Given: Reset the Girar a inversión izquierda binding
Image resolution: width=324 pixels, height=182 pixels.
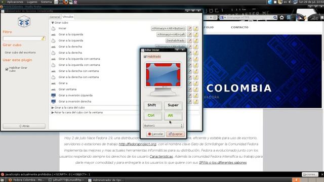Looking at the screenshot, I should click(x=196, y=96).
